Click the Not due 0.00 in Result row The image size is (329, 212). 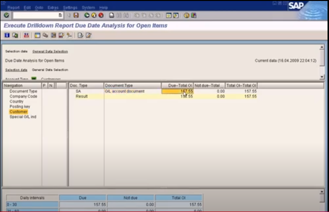point(221,96)
